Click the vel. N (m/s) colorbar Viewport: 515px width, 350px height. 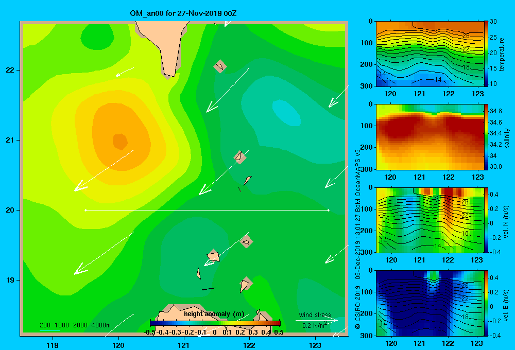point(486,220)
